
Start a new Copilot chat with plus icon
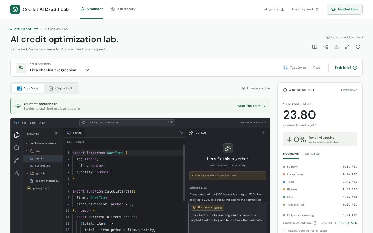pos(263,133)
